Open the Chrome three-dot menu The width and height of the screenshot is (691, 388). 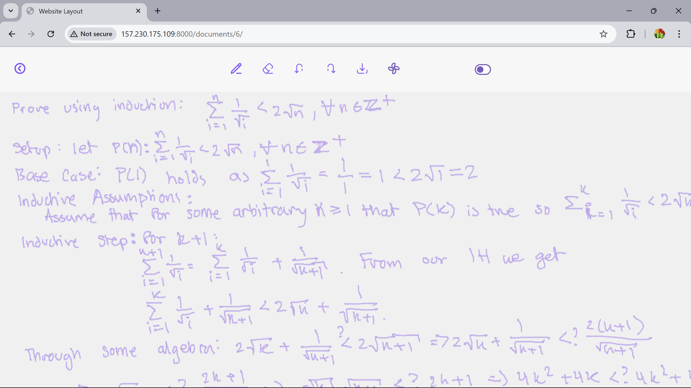679,34
